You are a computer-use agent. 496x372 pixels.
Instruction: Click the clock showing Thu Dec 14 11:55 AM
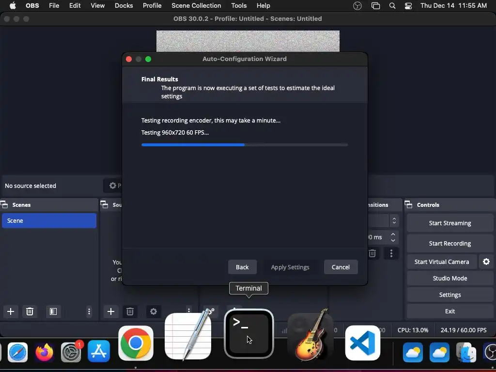[453, 6]
